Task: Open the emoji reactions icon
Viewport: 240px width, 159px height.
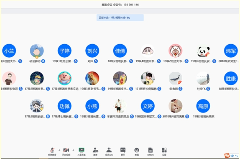Action: point(137,150)
